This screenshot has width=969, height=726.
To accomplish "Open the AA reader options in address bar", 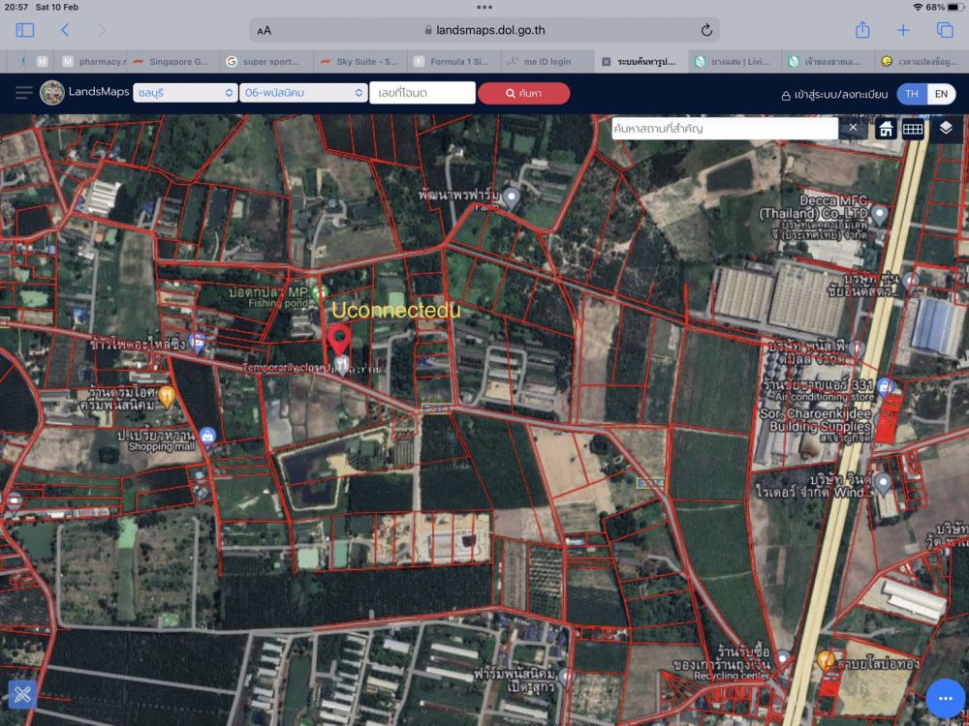I will click(x=264, y=30).
